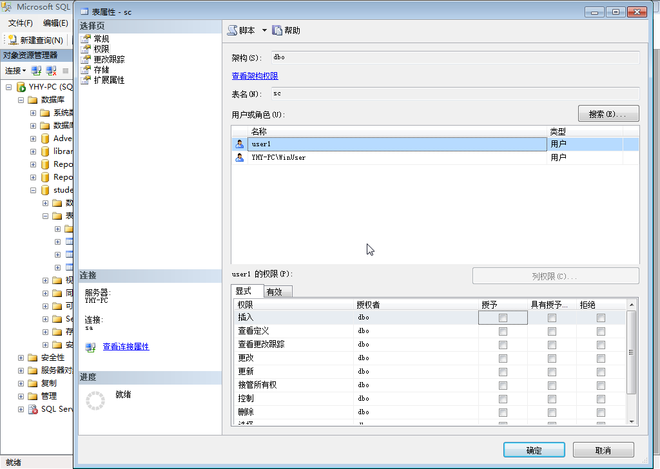Click the permissions list scroll down arrow
This screenshot has height=469, width=660.
pos(632,421)
